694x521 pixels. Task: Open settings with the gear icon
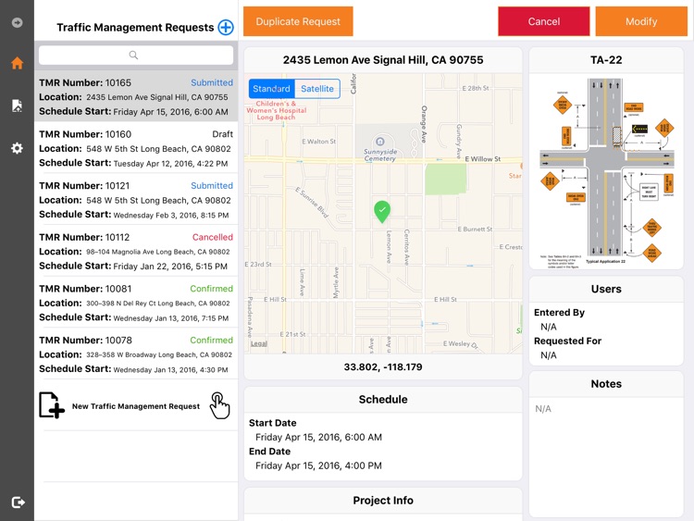tap(17, 148)
